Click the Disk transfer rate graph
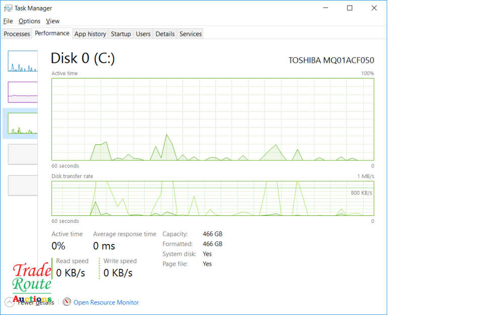 (x=213, y=198)
